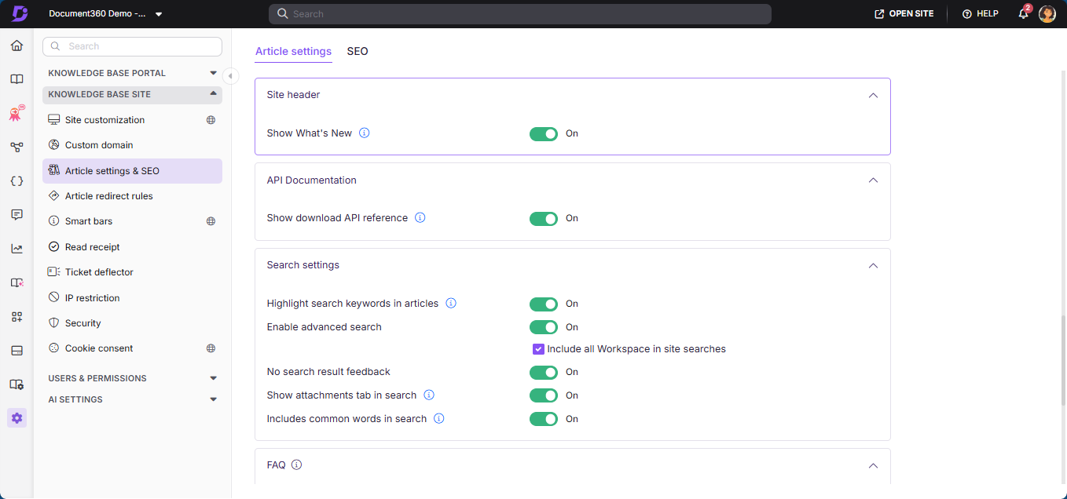The height and width of the screenshot is (499, 1067).
Task: Click the purple Settings gear icon
Action: tap(16, 418)
